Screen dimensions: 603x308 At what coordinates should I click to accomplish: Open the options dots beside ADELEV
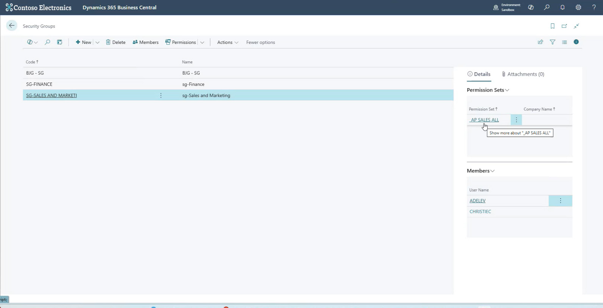561,201
